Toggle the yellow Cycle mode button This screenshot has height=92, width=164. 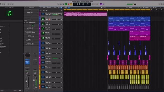[x=71, y=4]
